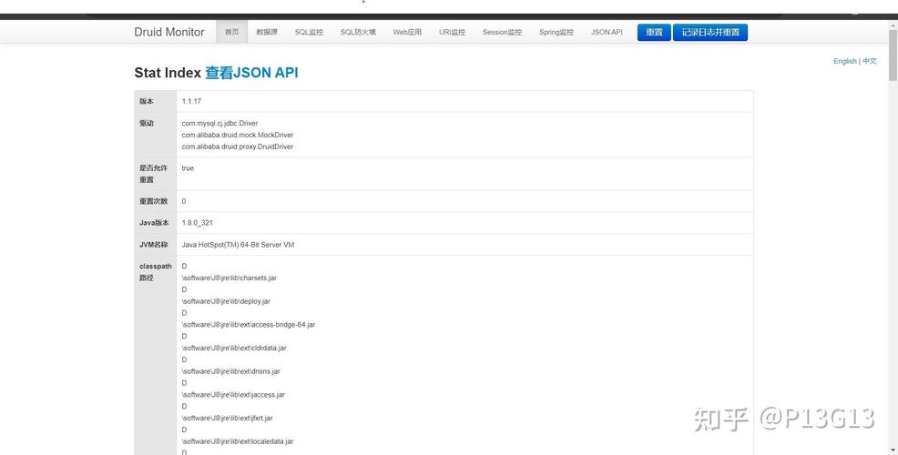Switch language to English
This screenshot has height=455, width=898.
pos(844,61)
